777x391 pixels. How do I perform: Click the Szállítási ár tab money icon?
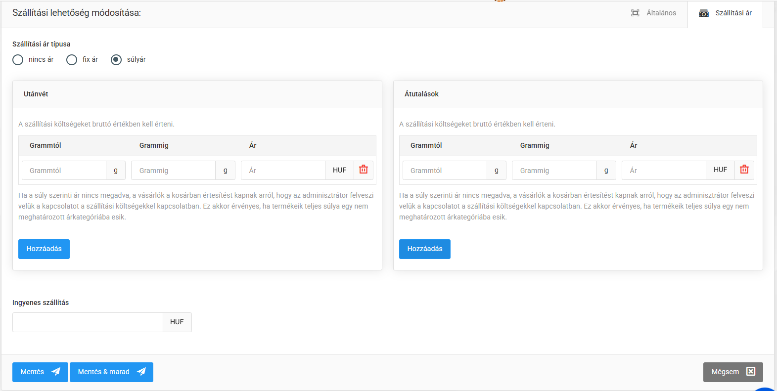click(x=704, y=13)
